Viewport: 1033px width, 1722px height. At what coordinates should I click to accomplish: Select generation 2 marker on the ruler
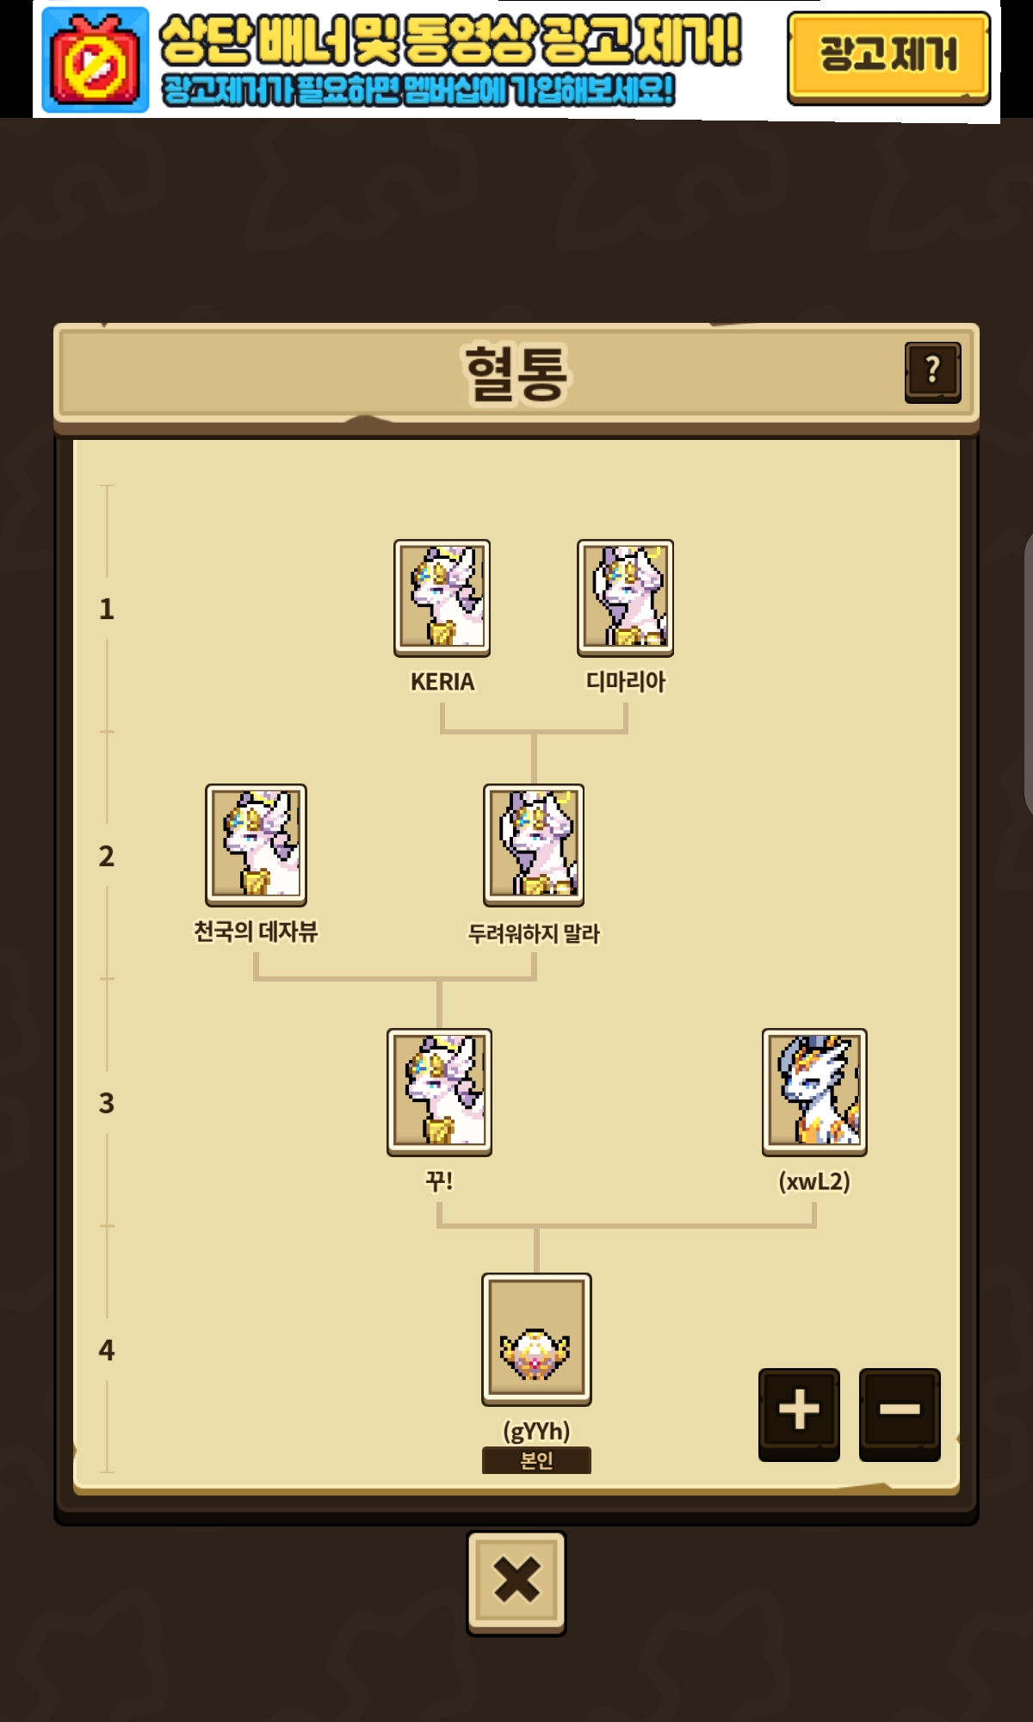[x=107, y=856]
